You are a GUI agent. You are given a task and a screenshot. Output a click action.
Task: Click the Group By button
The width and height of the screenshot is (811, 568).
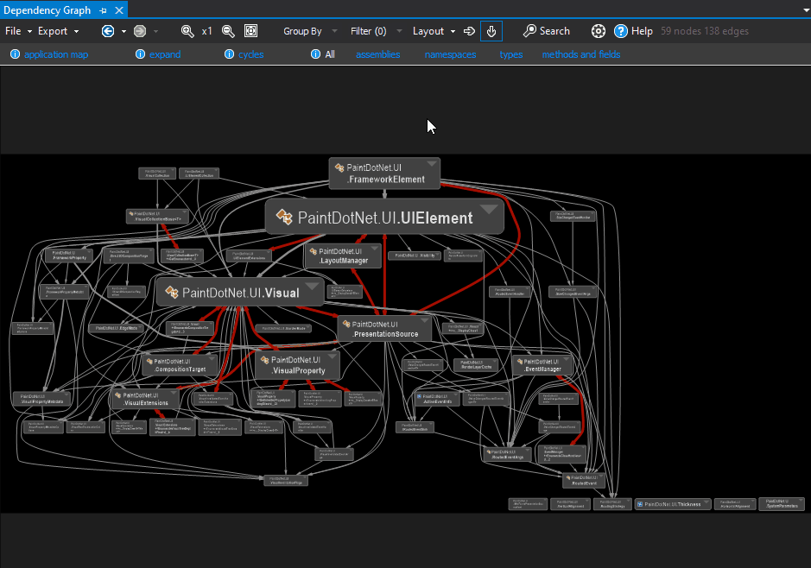coord(302,31)
